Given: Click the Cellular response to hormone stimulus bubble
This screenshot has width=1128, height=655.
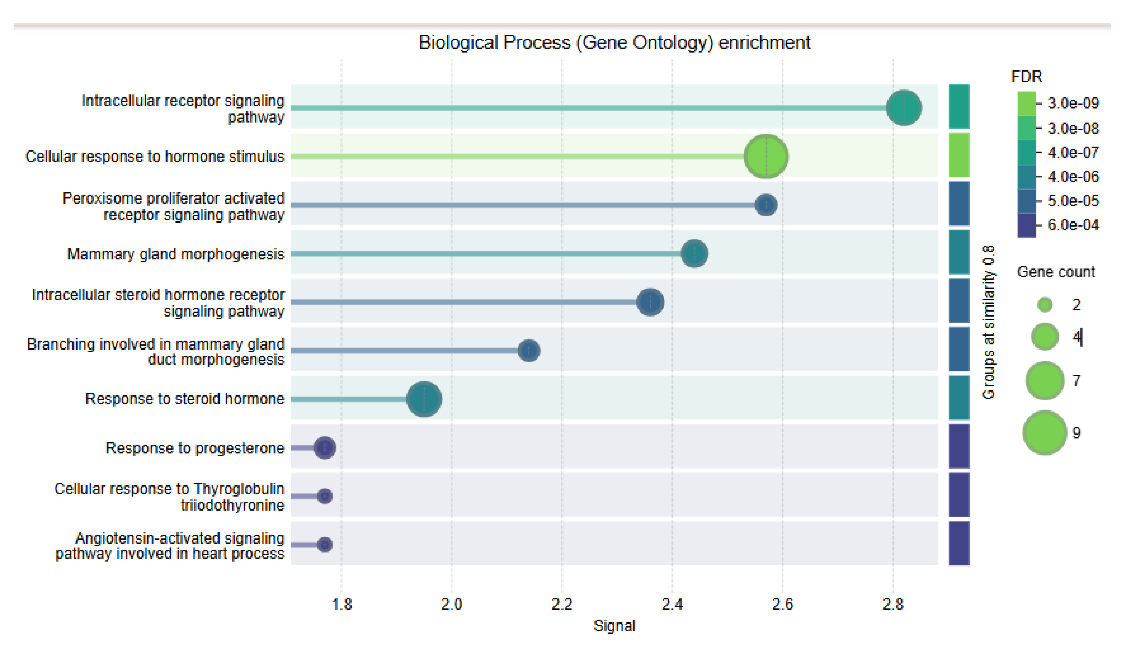Looking at the screenshot, I should pos(766,156).
